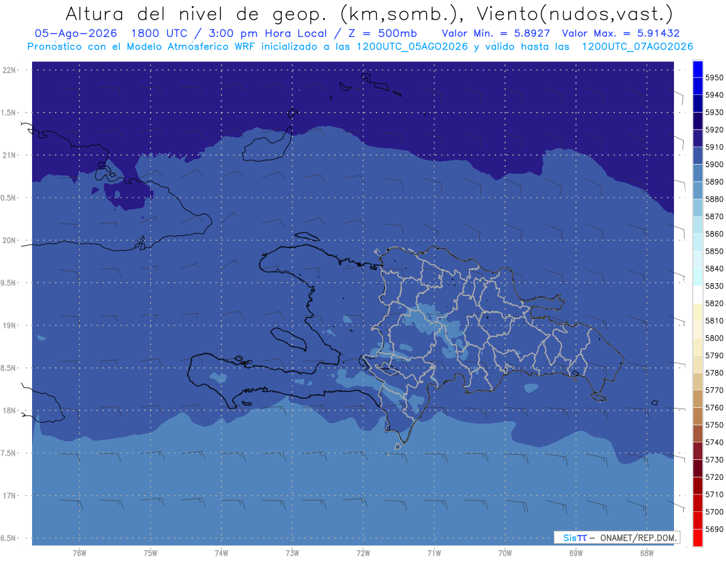Click the colorbar segment between 5910 and 5900
Image resolution: width=726 pixels, height=561 pixels.
(x=698, y=156)
